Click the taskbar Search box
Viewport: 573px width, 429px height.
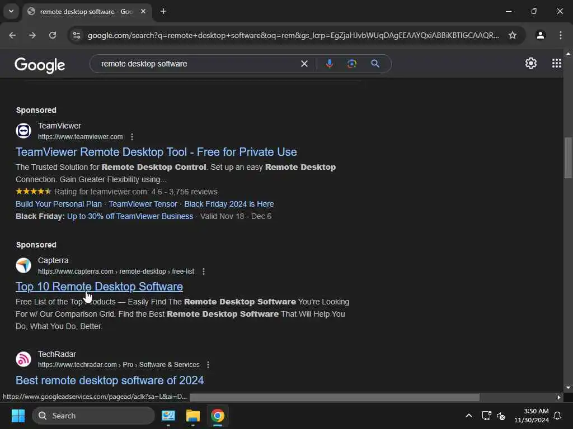pyautogui.click(x=93, y=416)
